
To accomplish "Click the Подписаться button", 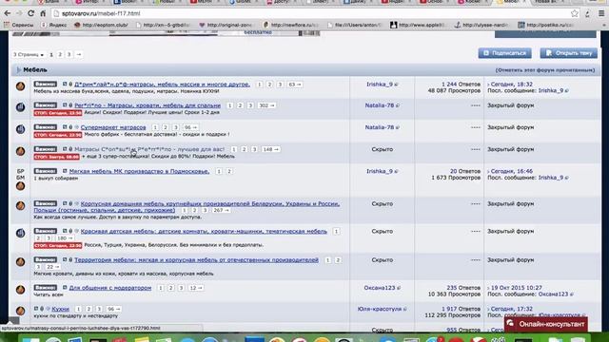I will (x=504, y=53).
